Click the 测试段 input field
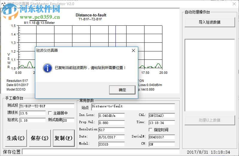This screenshot has height=156, width=239. point(47,106)
